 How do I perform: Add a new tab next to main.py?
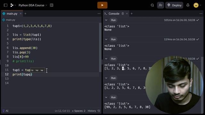25,13
